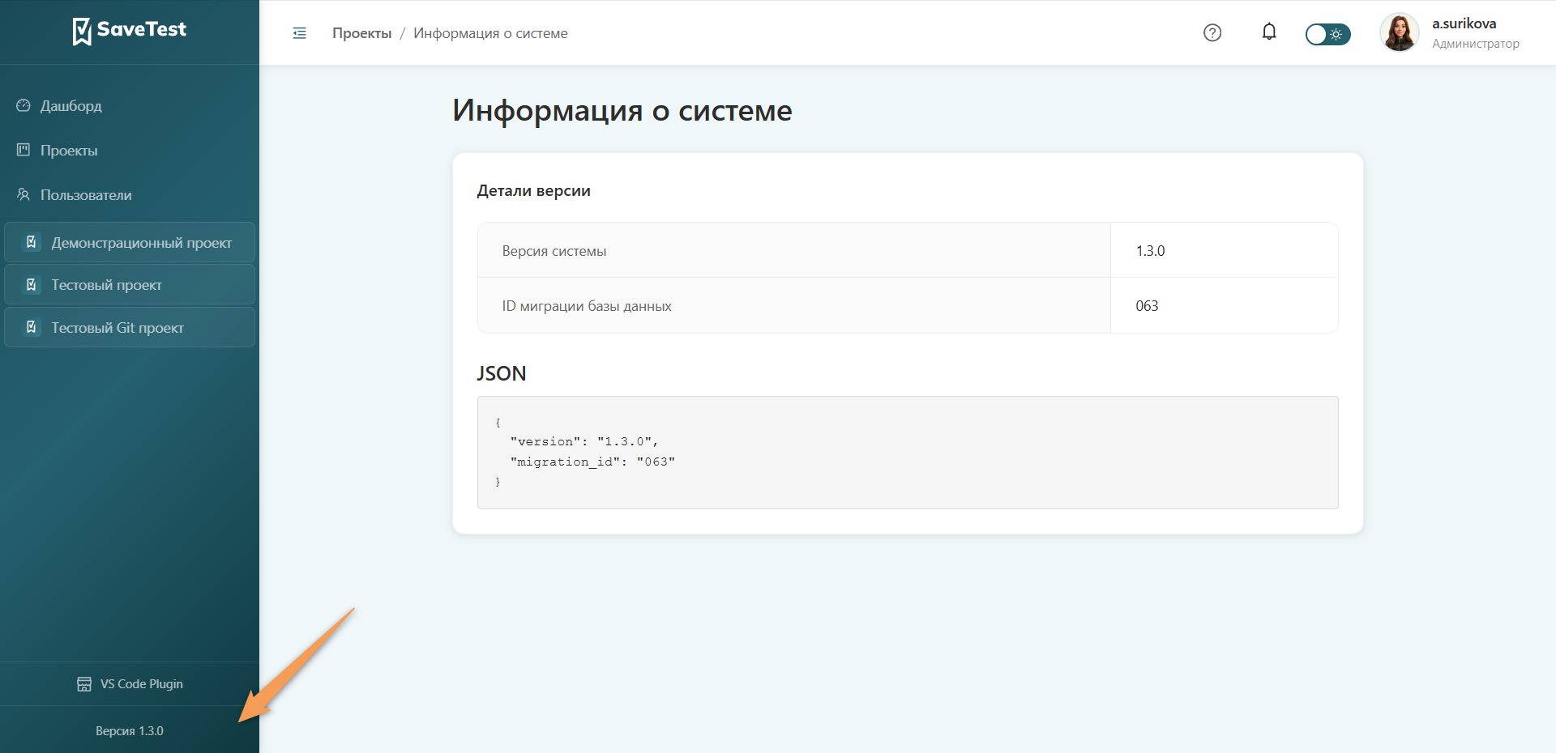Open a.surikova user name menu
The image size is (1556, 753).
[x=1464, y=23]
